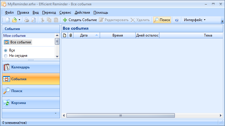Open the Правка menu
Image resolution: width=225 pixels, height=126 pixels.
coord(23,12)
